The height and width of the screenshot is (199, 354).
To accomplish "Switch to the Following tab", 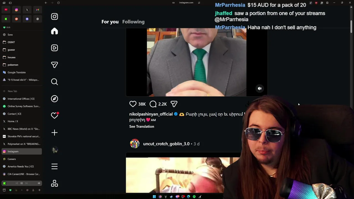I will tap(133, 22).
